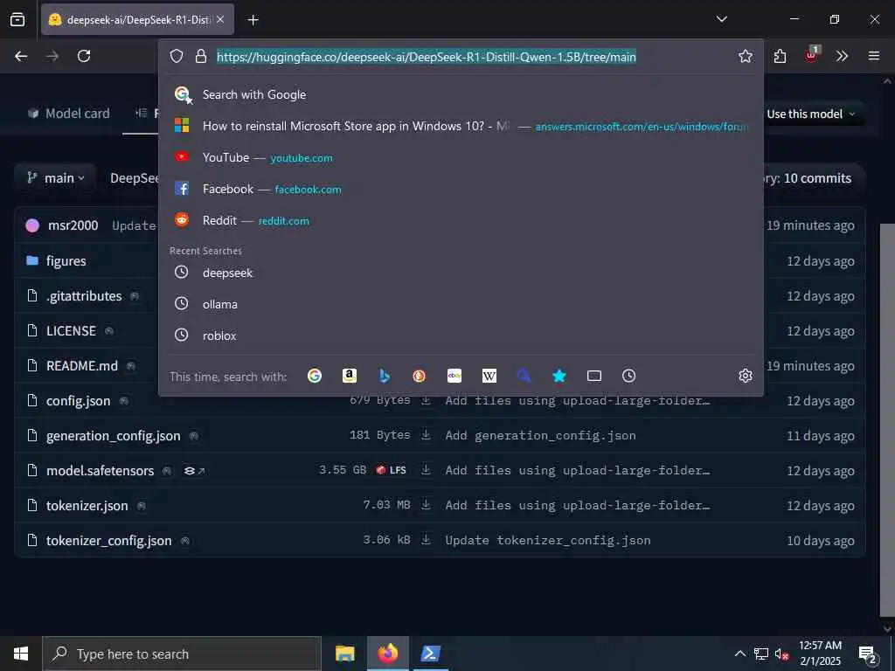
Task: Search open tabs using the tab icon
Action: click(594, 376)
